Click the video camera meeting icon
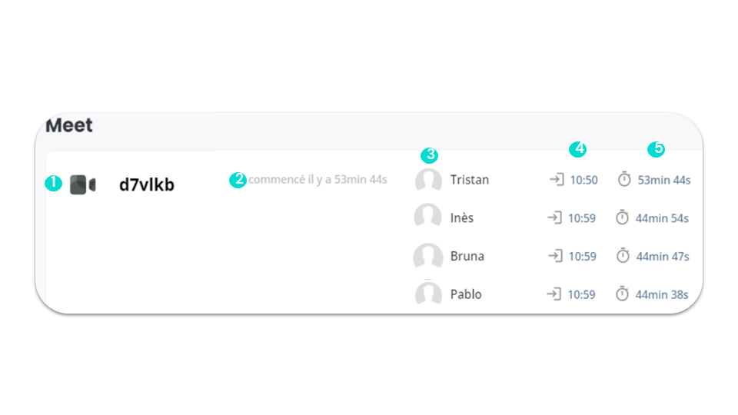This screenshot has width=738, height=415. pyautogui.click(x=83, y=184)
